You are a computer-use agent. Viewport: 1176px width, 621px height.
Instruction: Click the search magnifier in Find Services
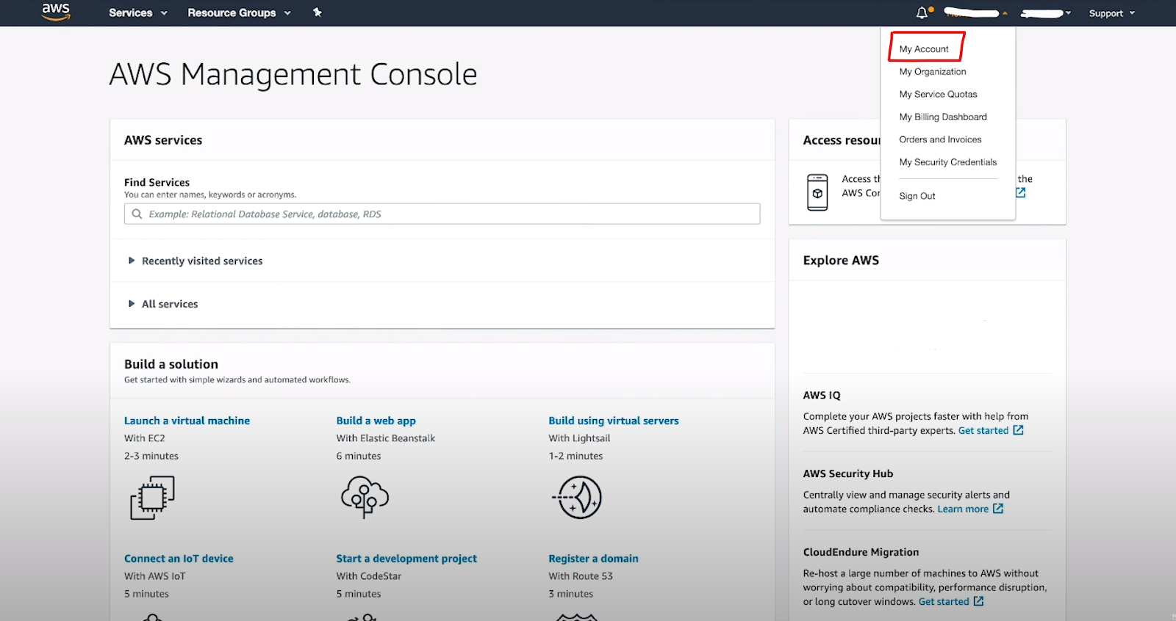[137, 214]
